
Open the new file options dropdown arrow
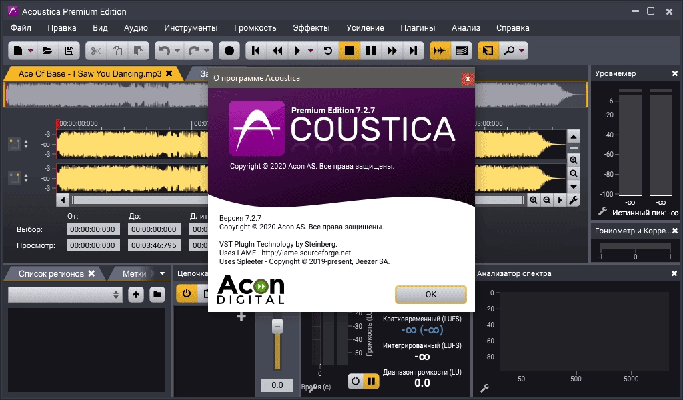tap(31, 51)
